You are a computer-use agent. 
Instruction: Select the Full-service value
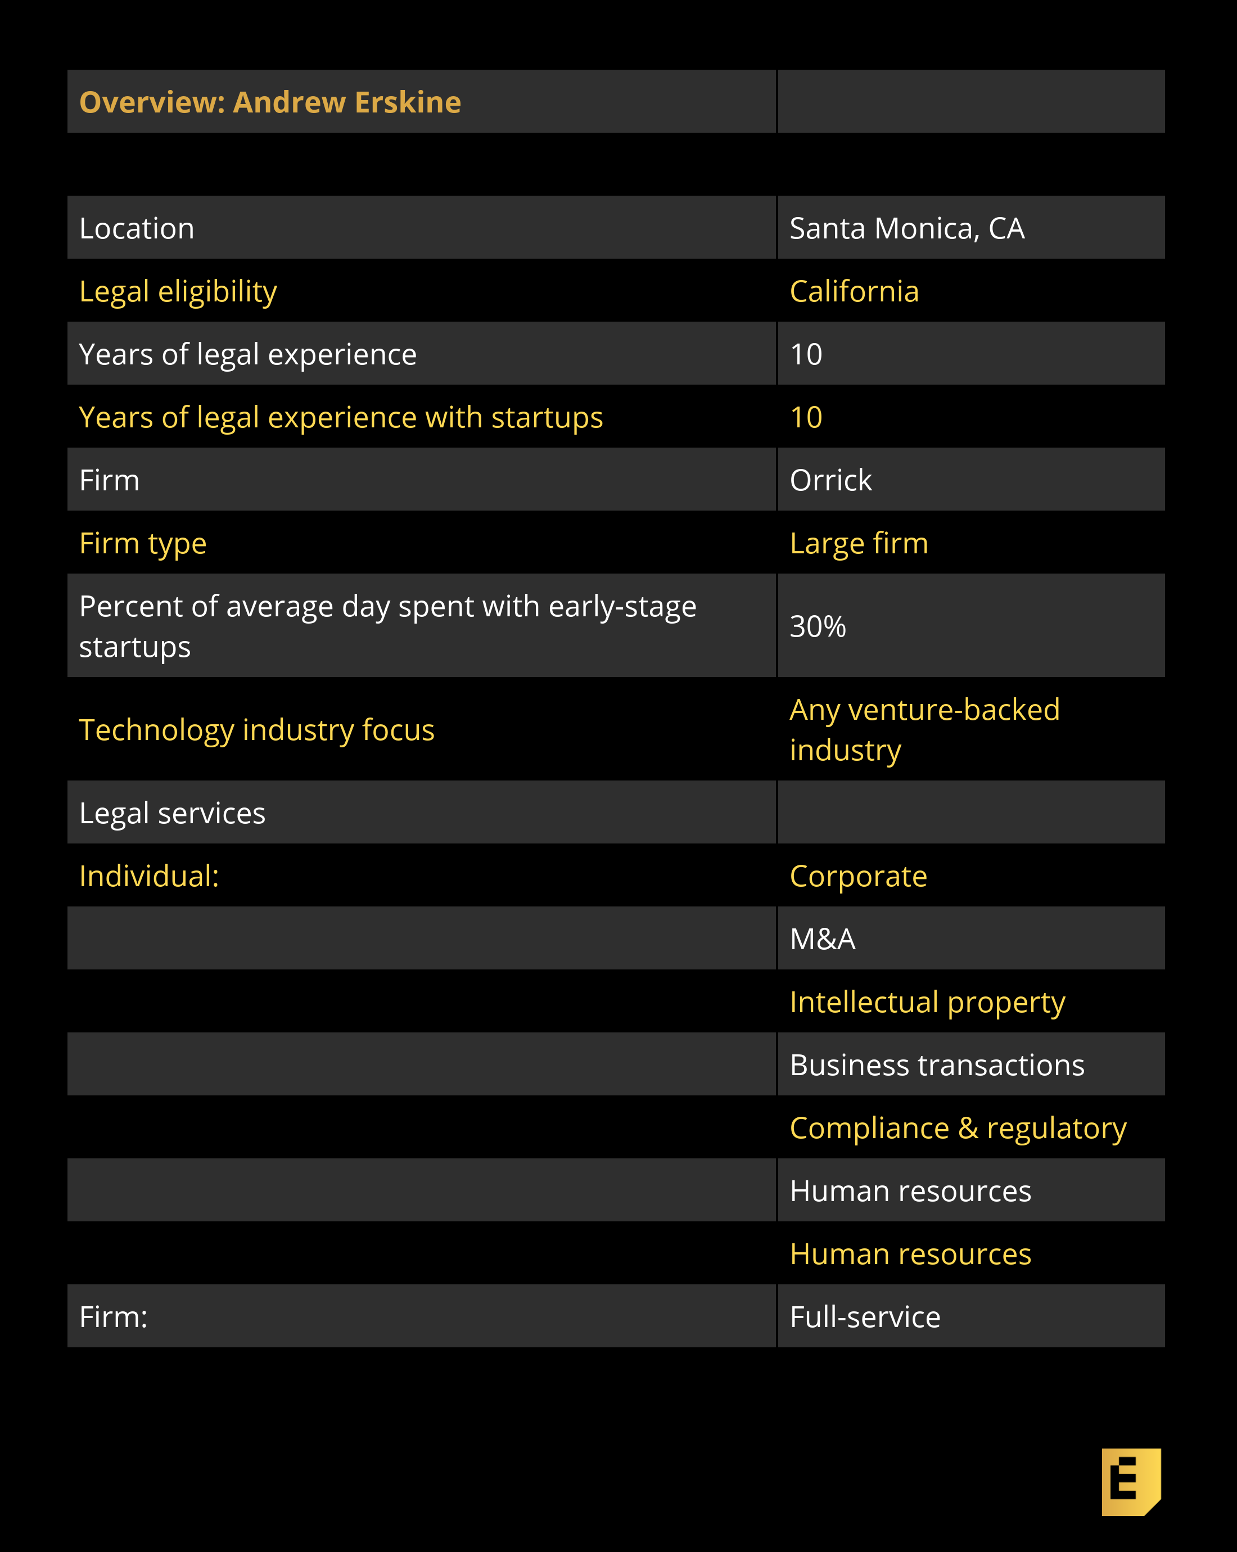[x=865, y=1316]
